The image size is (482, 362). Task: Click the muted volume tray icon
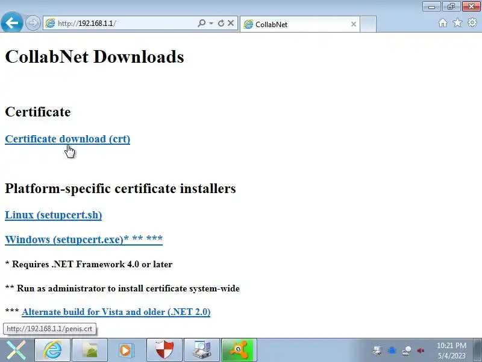tap(421, 351)
